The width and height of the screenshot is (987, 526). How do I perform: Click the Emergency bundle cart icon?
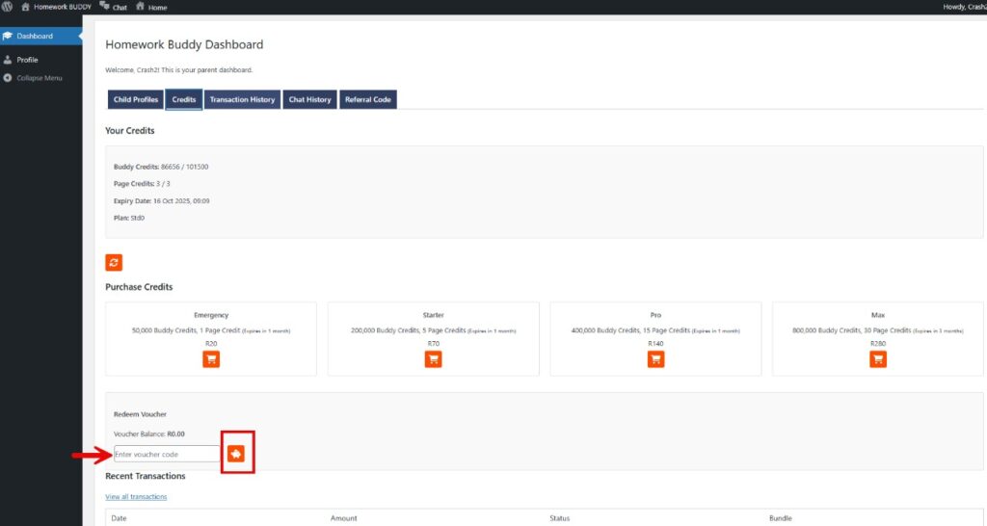[211, 358]
